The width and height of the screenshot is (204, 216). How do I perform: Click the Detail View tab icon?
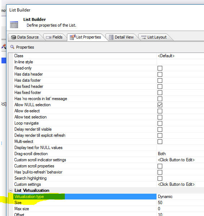click(111, 37)
